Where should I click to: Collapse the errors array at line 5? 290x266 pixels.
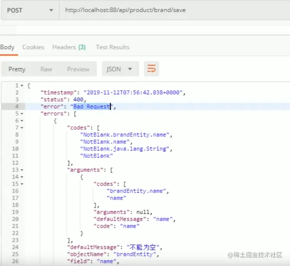point(22,114)
